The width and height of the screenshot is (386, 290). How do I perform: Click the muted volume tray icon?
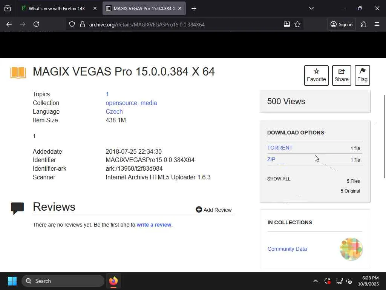[x=349, y=281]
